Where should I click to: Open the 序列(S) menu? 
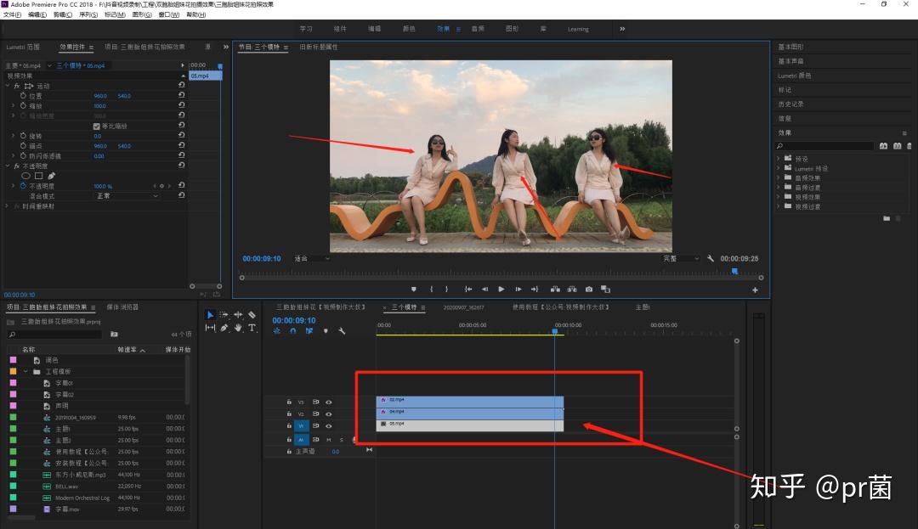click(88, 14)
